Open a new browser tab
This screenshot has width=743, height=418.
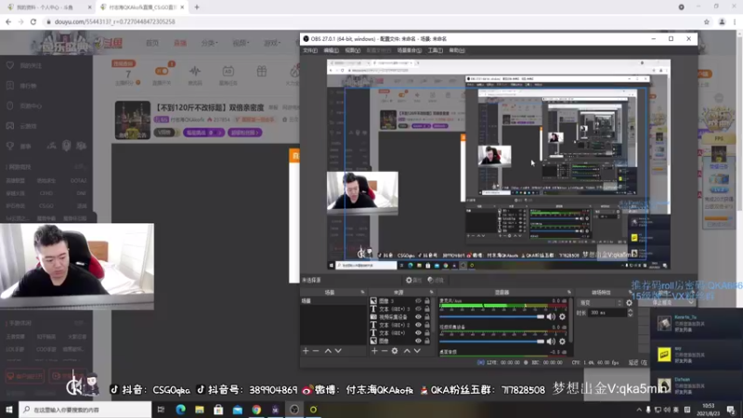pyautogui.click(x=197, y=7)
